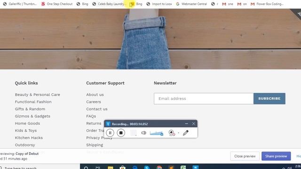Stop the screen recording
The height and width of the screenshot is (169, 301).
click(121, 132)
